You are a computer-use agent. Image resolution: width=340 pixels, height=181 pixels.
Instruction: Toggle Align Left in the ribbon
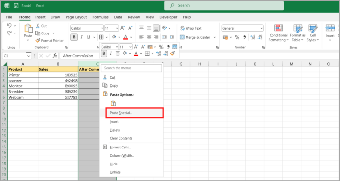(142, 37)
